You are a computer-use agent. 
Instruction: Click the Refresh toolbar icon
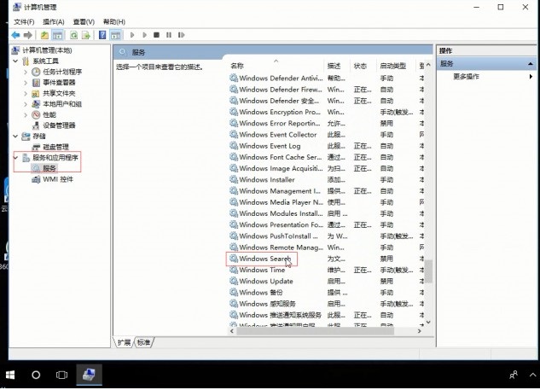pos(73,35)
